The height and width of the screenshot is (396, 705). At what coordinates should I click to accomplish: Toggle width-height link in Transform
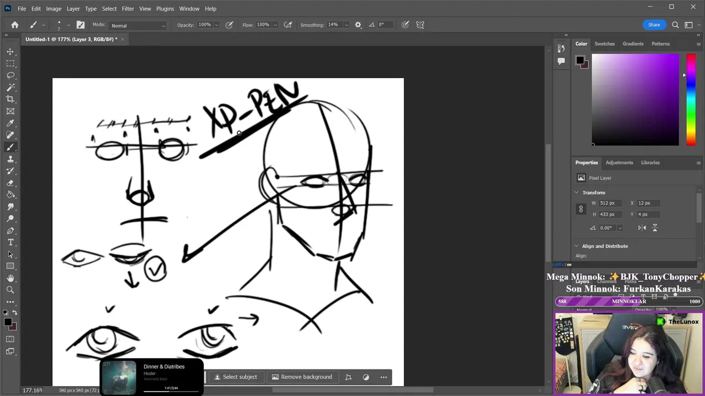[581, 209]
